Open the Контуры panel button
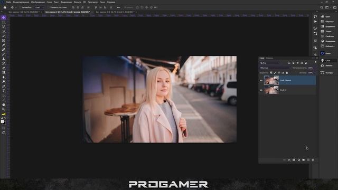This screenshot has width=338, height=190. pyautogui.click(x=327, y=73)
